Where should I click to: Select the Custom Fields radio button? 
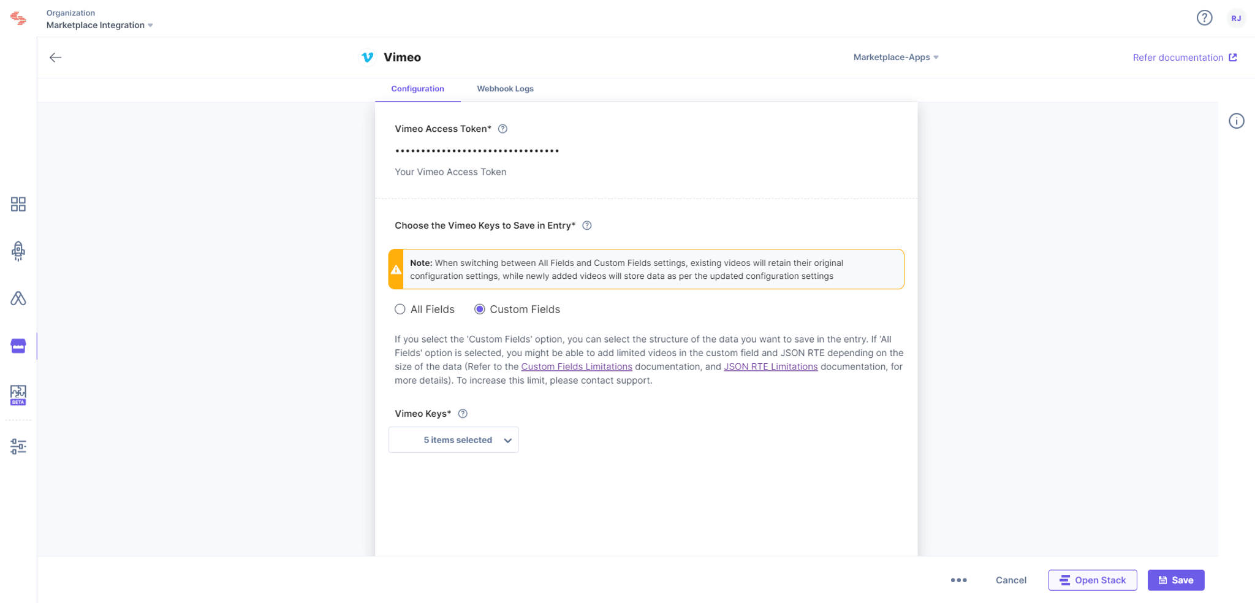(480, 309)
